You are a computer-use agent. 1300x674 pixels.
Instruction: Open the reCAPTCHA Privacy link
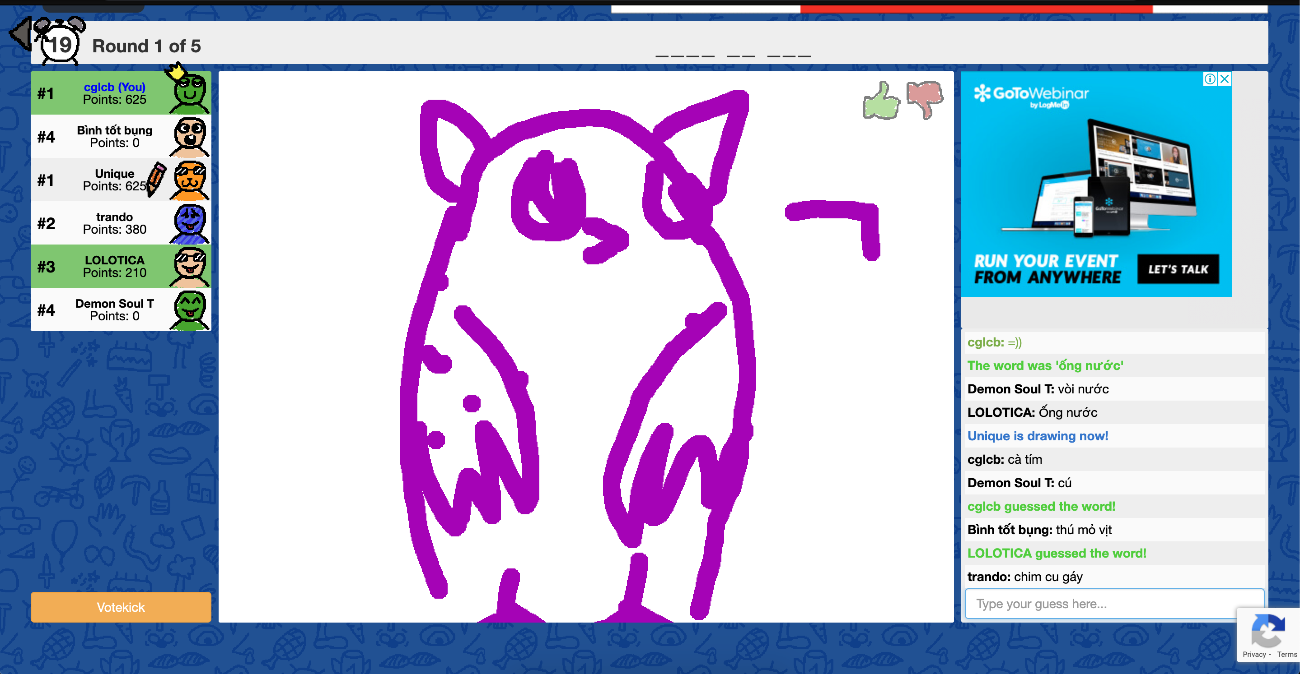(x=1254, y=654)
